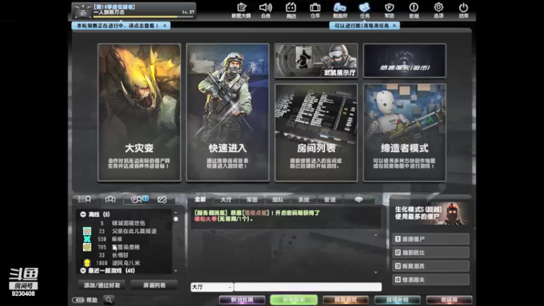Viewport: 544px width, 306px height.
Task: Click the 添加/通过好友 add friend button
Action: tap(101, 285)
